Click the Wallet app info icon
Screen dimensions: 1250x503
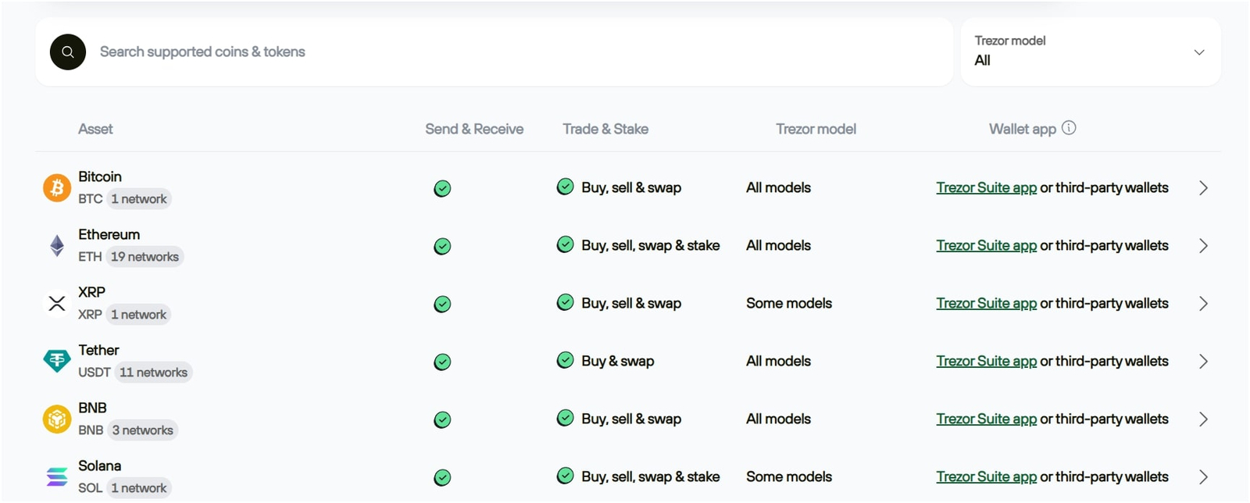click(1069, 128)
